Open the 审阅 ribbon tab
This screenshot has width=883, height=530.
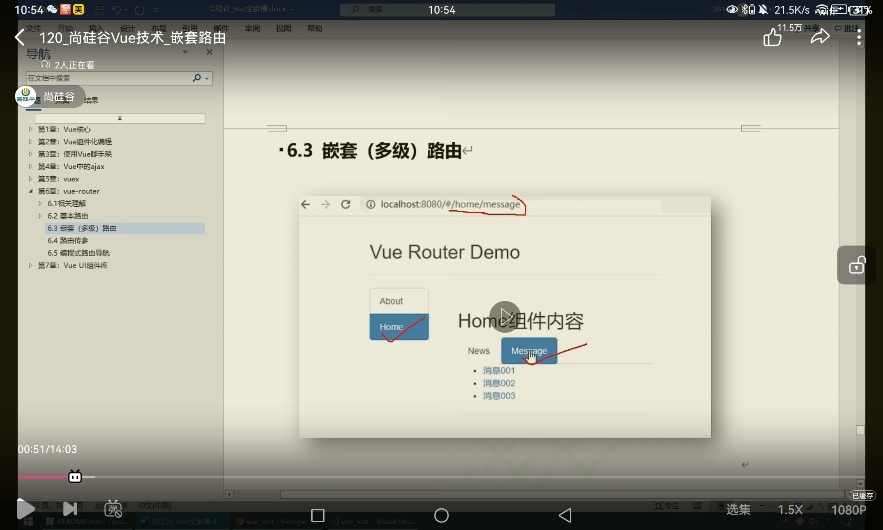[252, 28]
